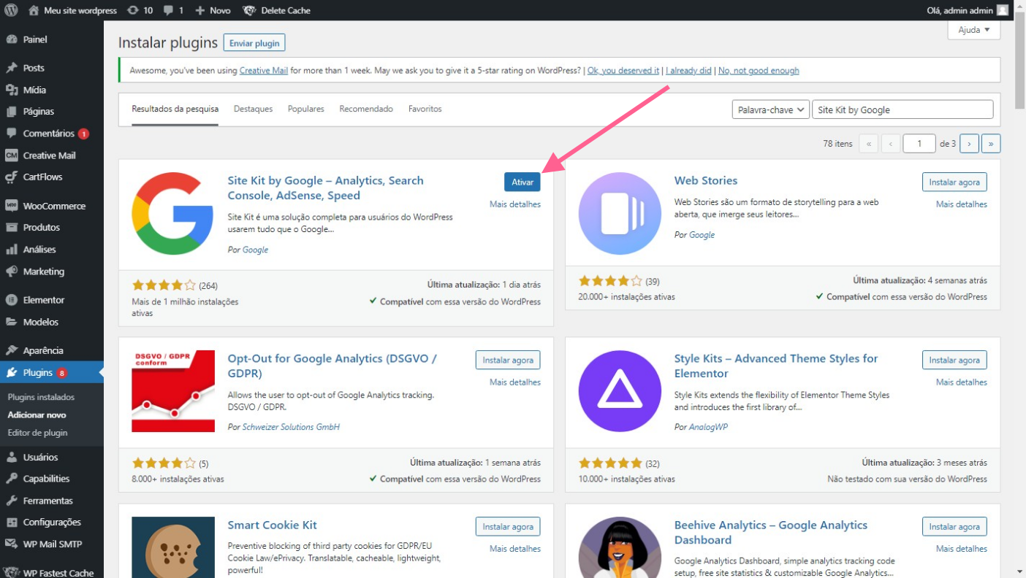
Task: Switch to the Destaques tab
Action: point(253,109)
